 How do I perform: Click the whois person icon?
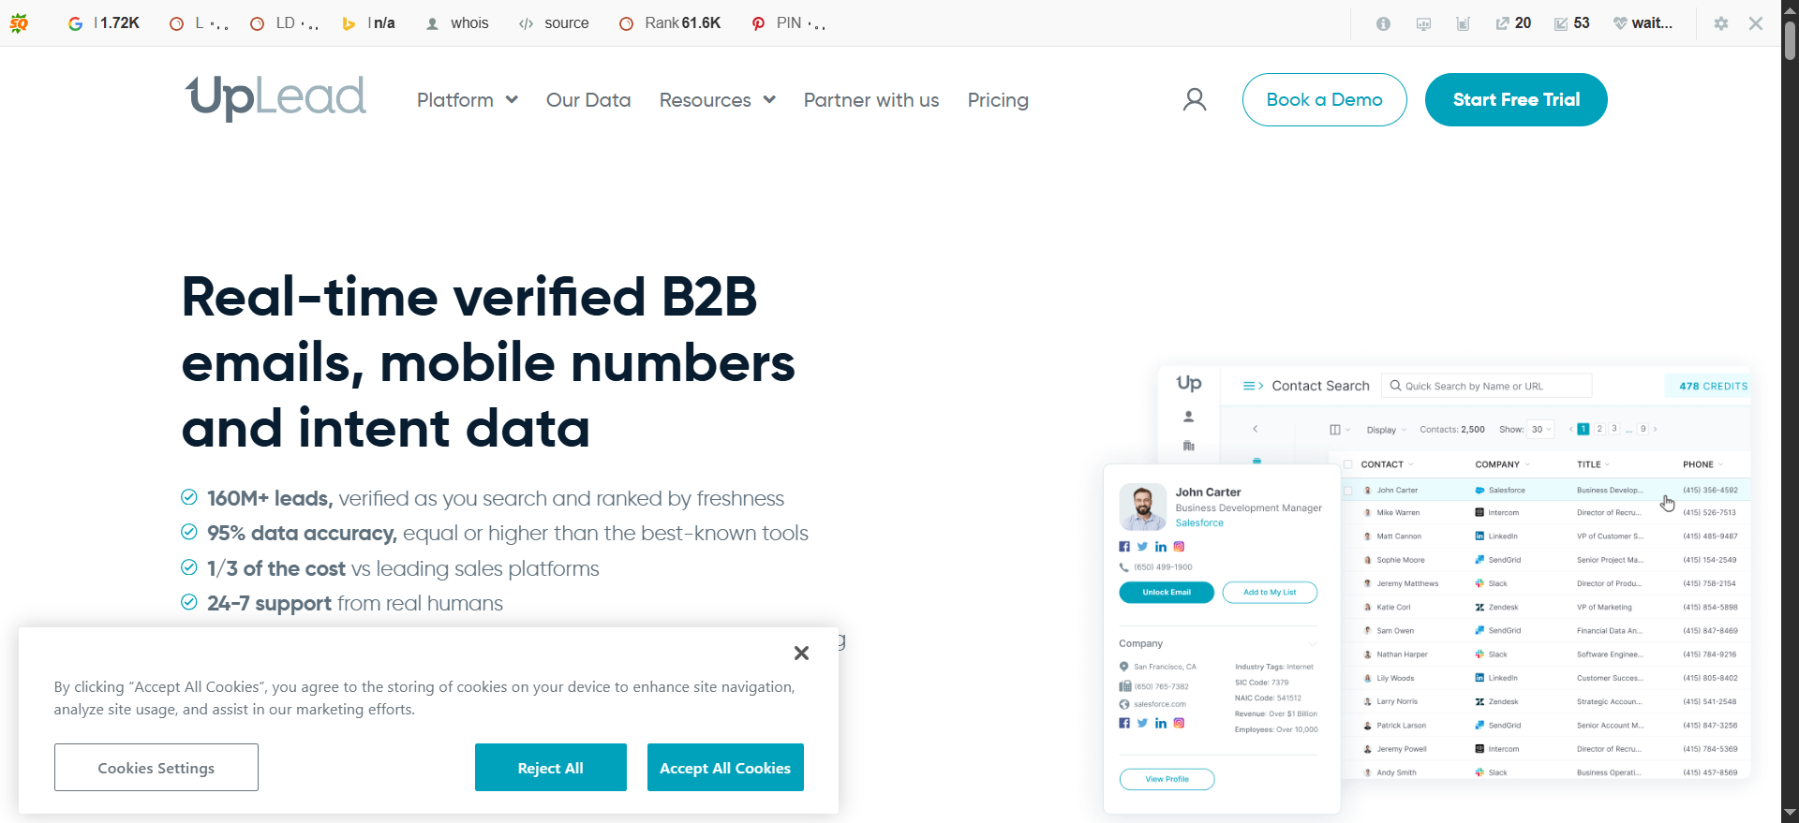(432, 23)
